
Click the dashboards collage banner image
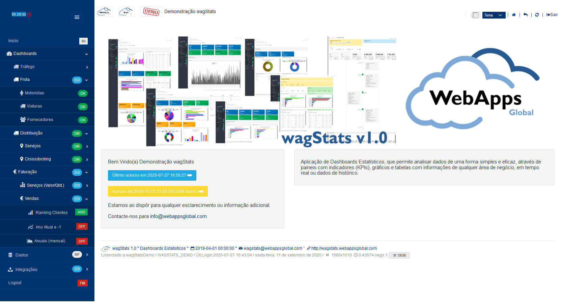click(252, 91)
